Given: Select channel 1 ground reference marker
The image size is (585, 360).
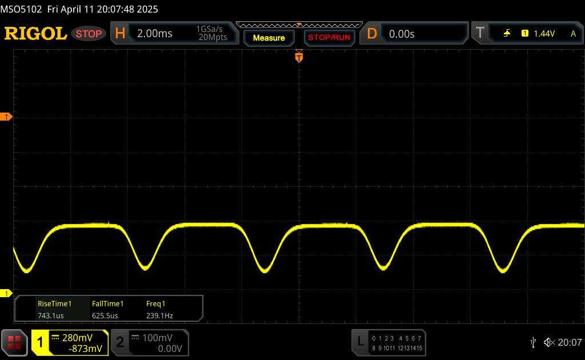Looking at the screenshot, I should (6, 294).
